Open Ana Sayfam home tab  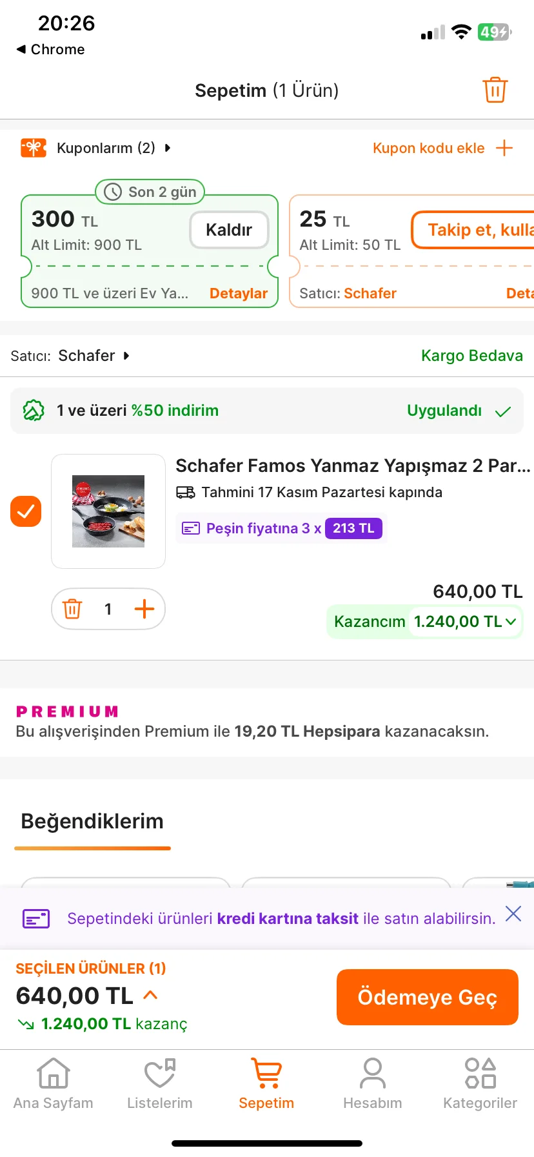(54, 1084)
